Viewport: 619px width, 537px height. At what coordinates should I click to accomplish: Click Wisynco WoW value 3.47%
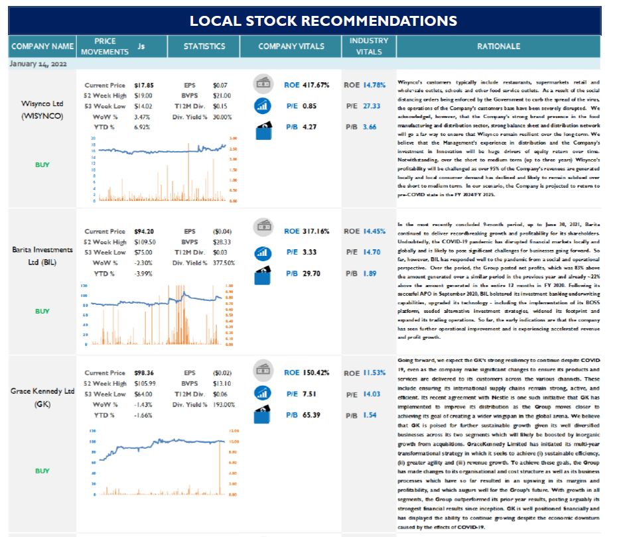click(x=142, y=117)
